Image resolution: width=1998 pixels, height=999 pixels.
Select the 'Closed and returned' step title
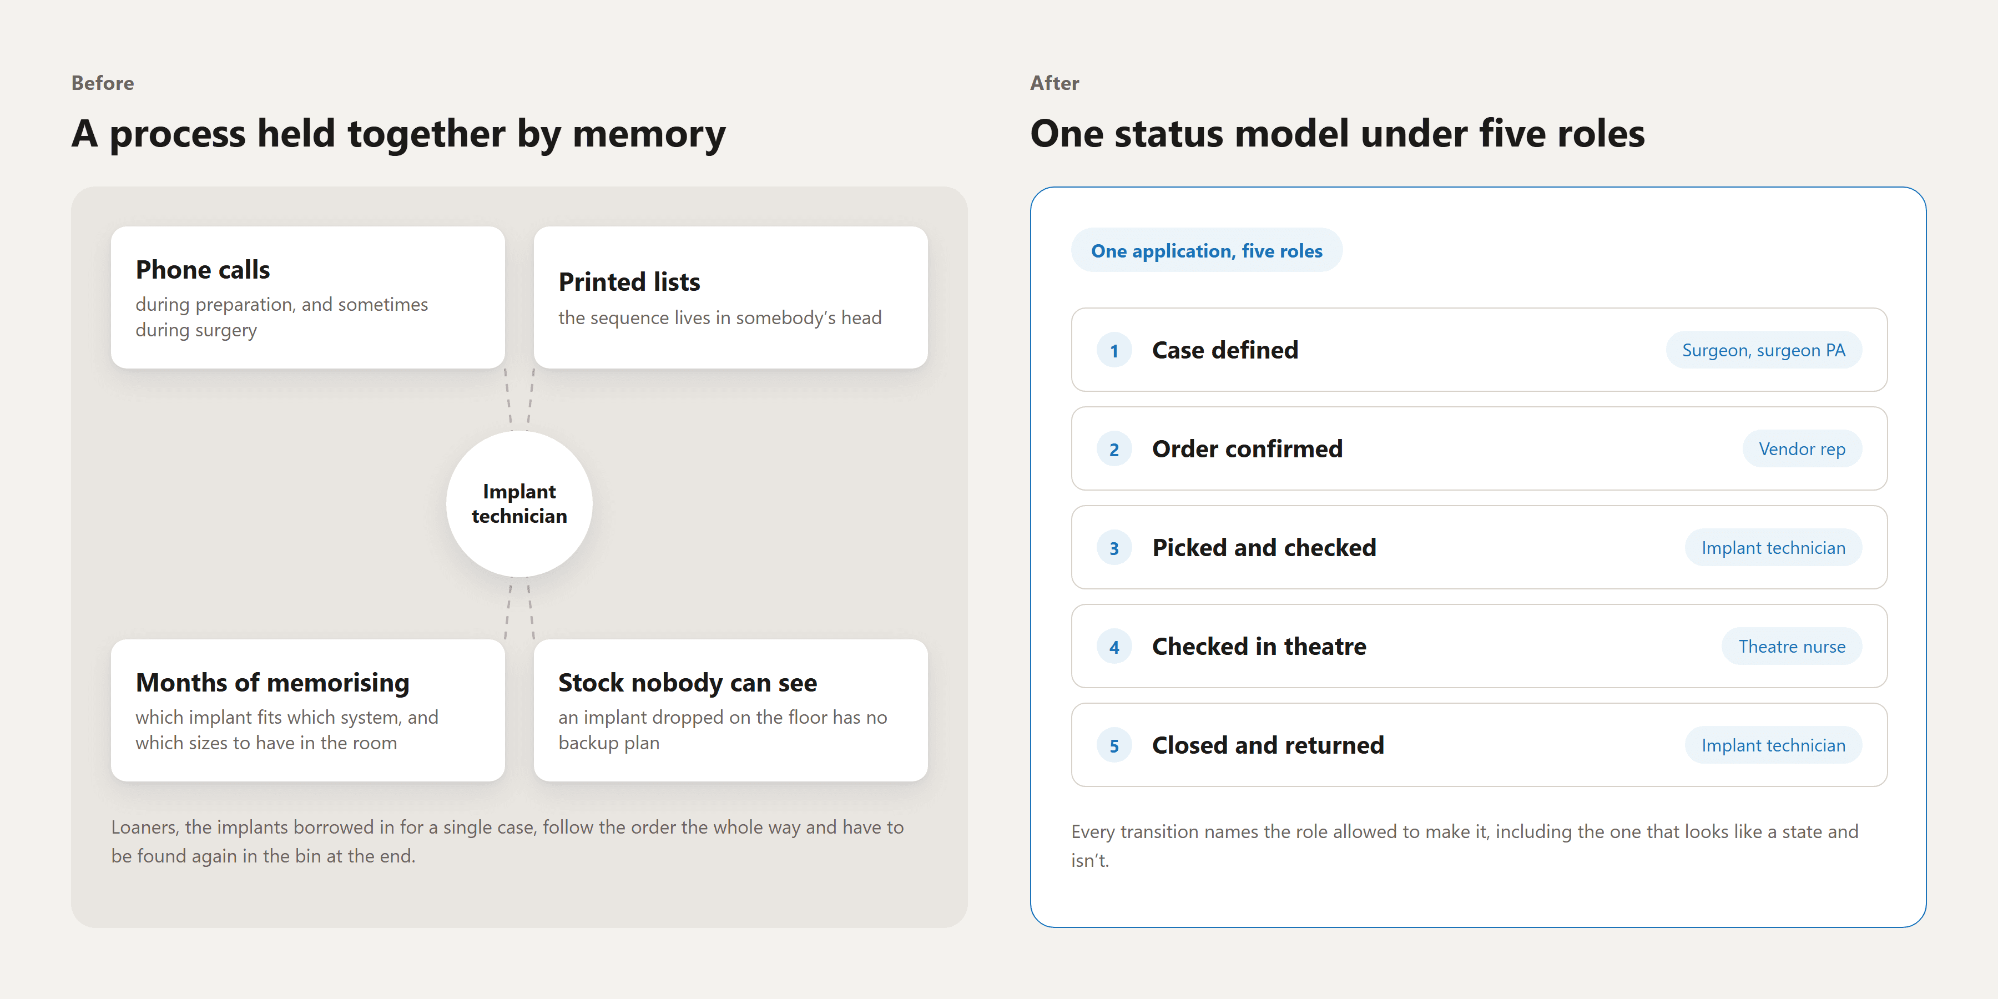pos(1268,745)
